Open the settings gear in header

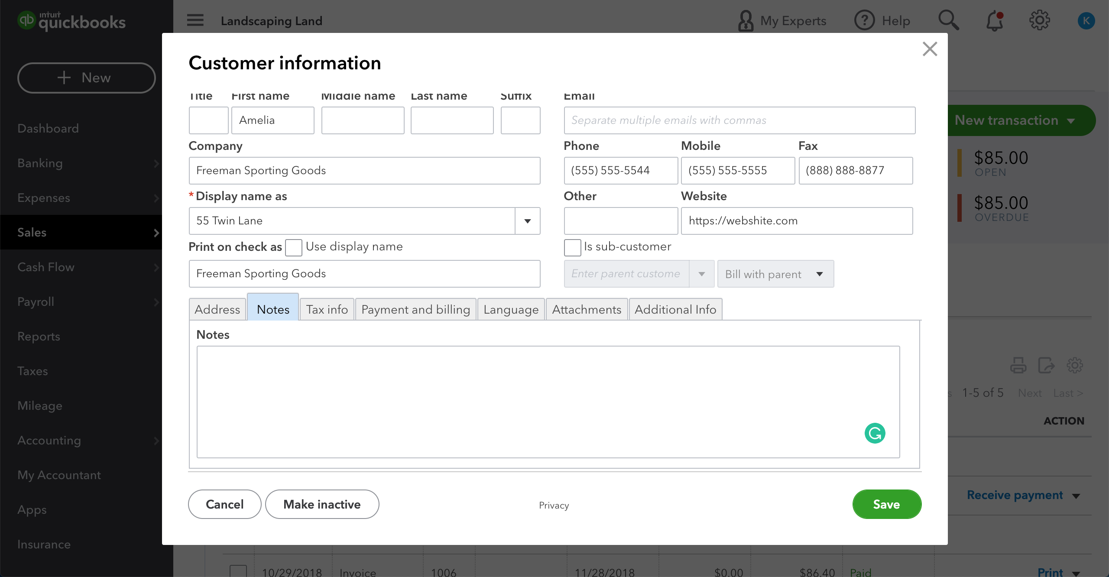1040,20
